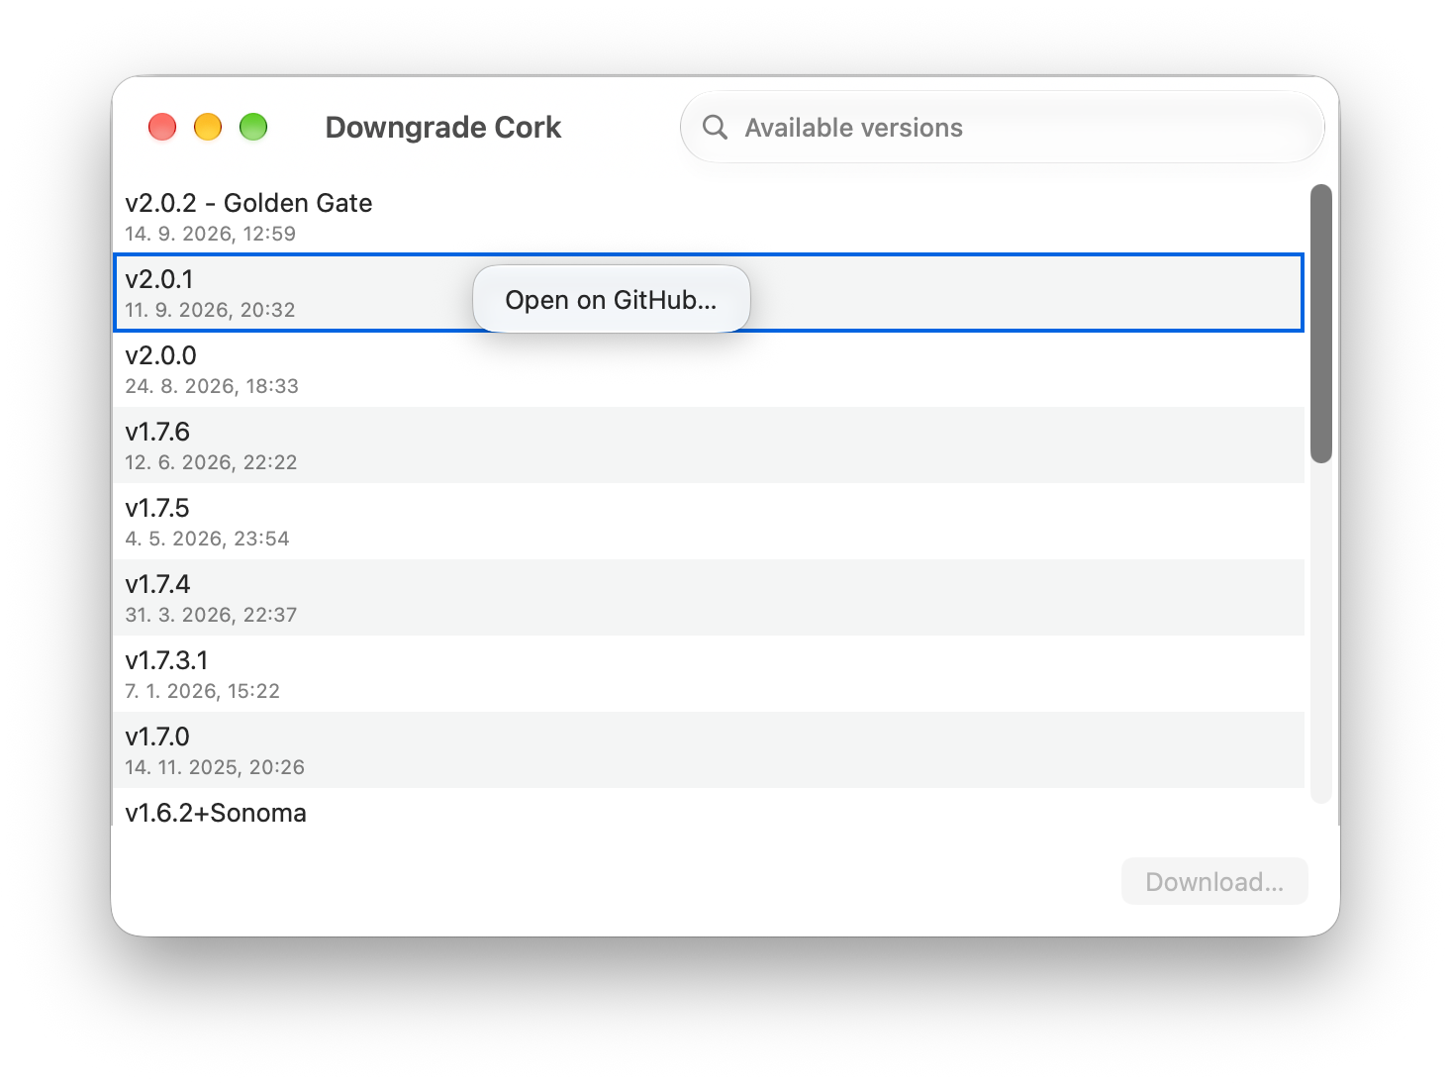Click the Downgrade Cork window title
1451x1083 pixels.
tap(442, 128)
